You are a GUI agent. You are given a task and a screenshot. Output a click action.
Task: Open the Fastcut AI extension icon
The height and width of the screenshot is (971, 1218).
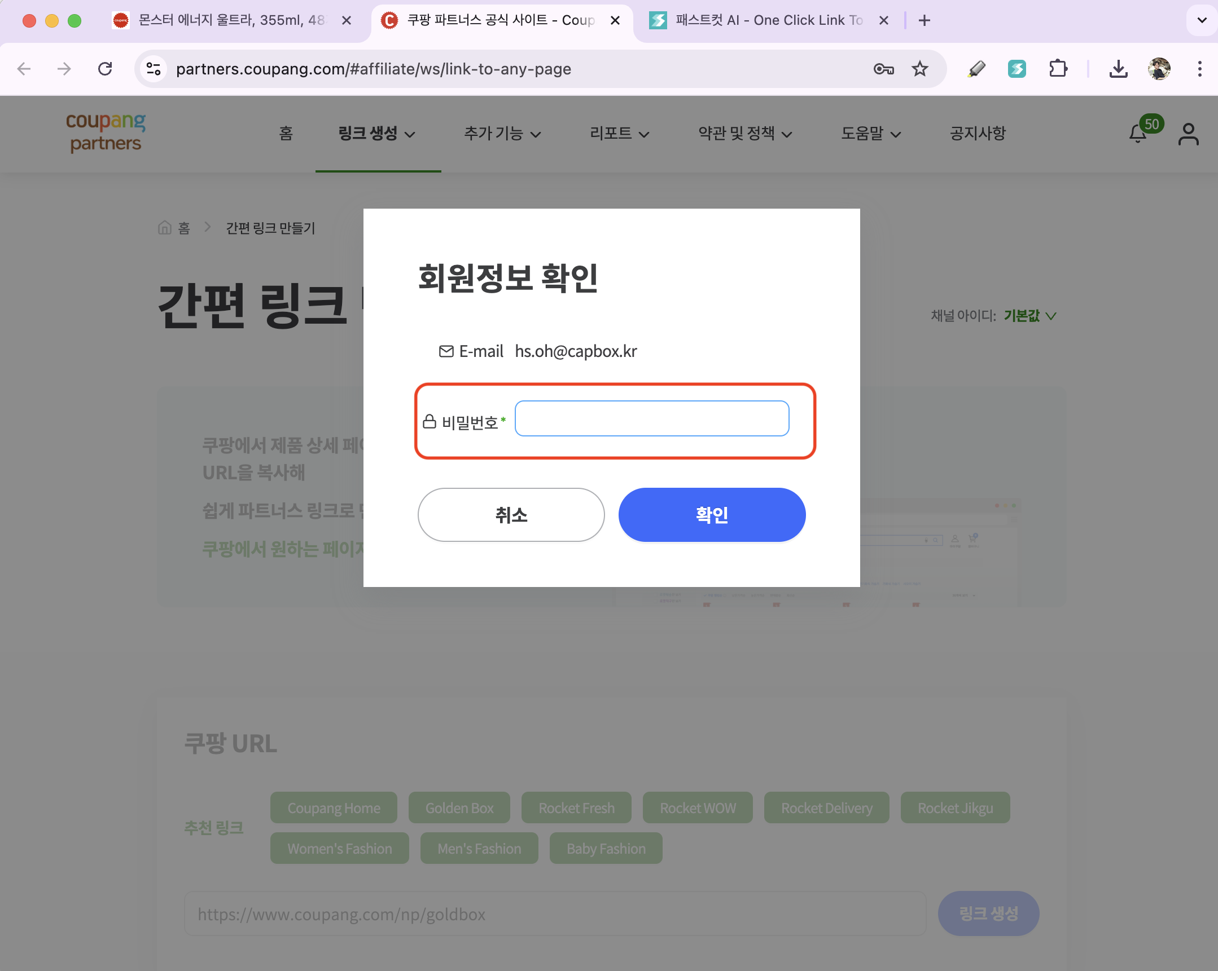point(1017,69)
